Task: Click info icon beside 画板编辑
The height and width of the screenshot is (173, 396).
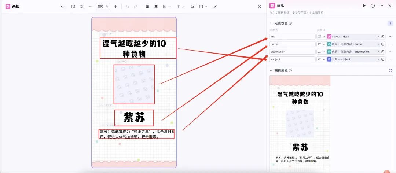Action: (290, 71)
